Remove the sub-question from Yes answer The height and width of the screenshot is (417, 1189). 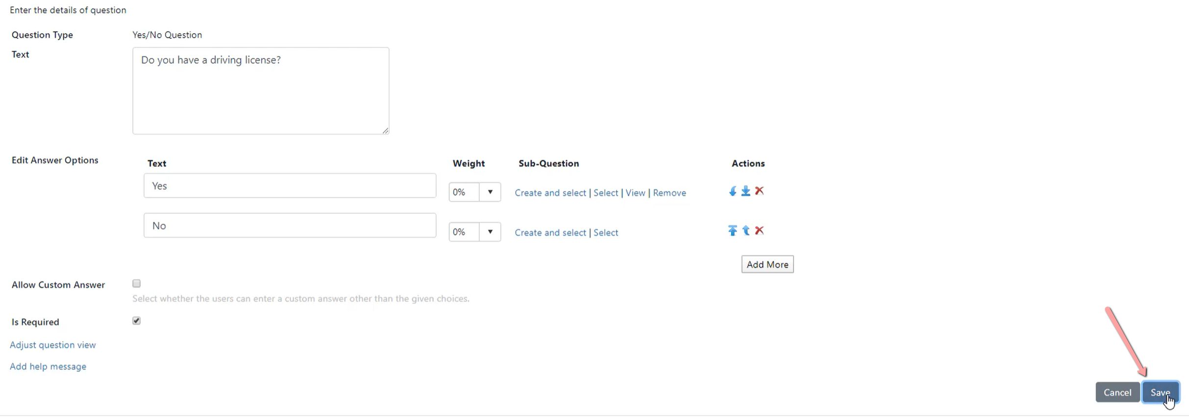[669, 193]
